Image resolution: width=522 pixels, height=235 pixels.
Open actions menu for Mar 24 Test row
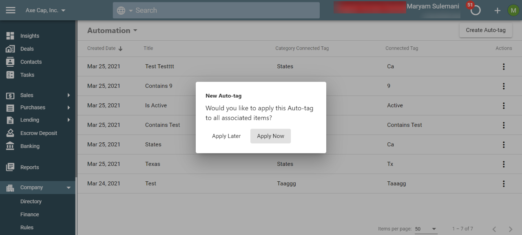click(x=504, y=184)
